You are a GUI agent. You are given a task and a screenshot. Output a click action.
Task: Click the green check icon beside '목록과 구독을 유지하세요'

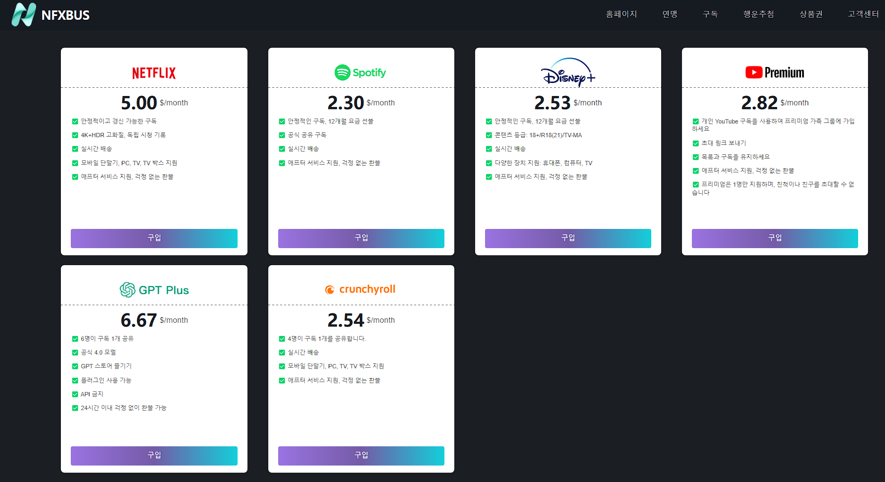696,157
